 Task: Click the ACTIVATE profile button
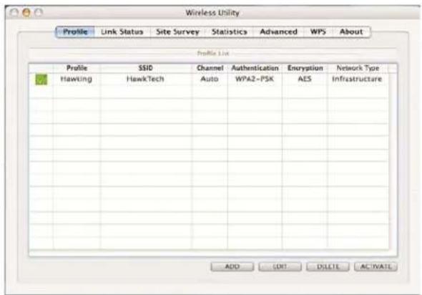point(376,266)
